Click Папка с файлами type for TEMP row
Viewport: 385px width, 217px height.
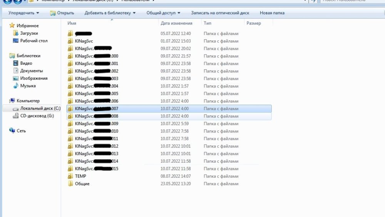point(221,176)
